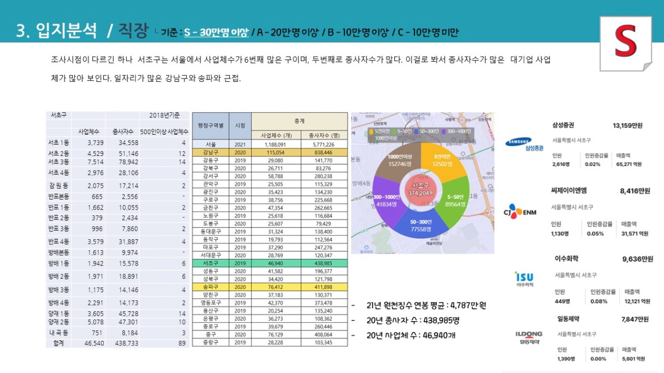Click the '사업체수 (개)' column header
Viewport: 664px width, 373px height.
pyautogui.click(x=275, y=135)
